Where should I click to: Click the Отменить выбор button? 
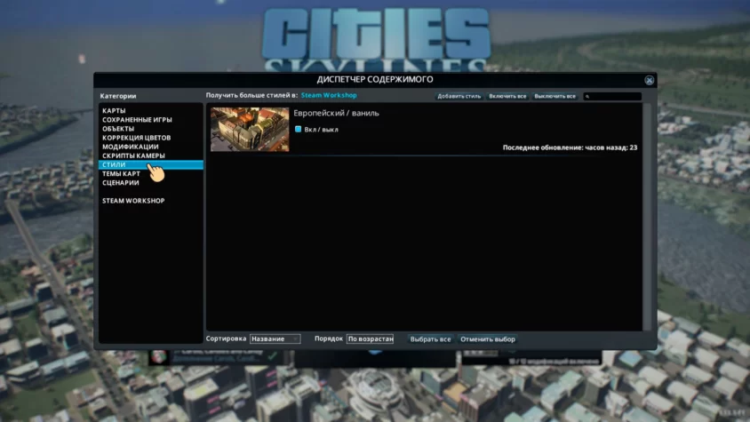coord(487,339)
